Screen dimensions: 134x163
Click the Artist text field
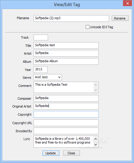(x=66, y=53)
